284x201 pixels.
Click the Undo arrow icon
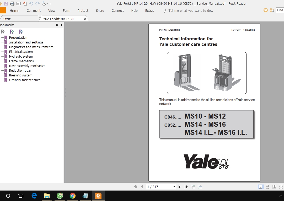[31, 4]
